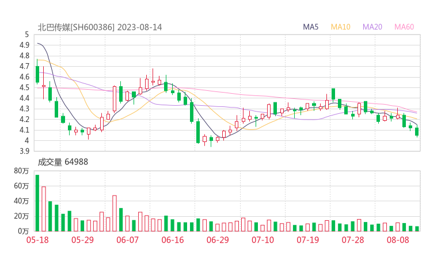The image size is (426, 253).
Task: Click the 4.9 price axis label
Action: pos(24,45)
